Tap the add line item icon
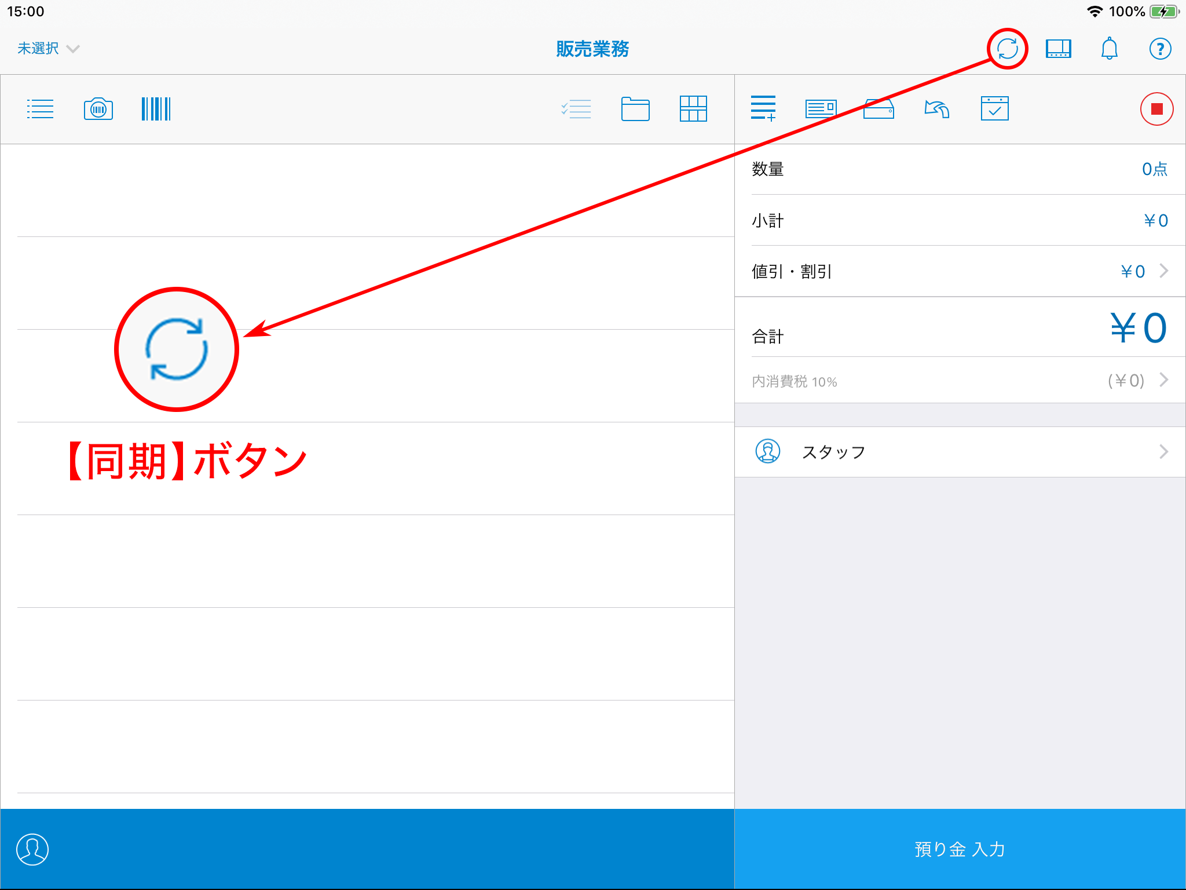 pos(763,109)
